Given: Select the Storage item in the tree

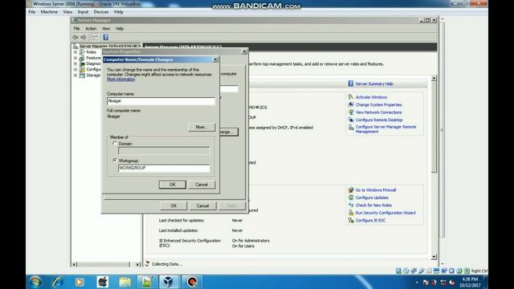Looking at the screenshot, I should click(93, 75).
